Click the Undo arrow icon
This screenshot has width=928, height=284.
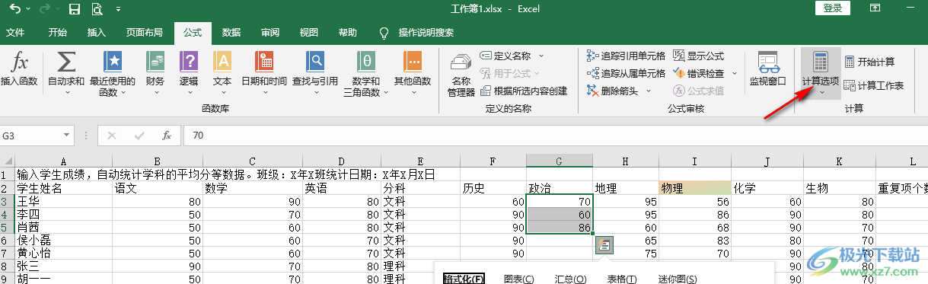click(15, 9)
